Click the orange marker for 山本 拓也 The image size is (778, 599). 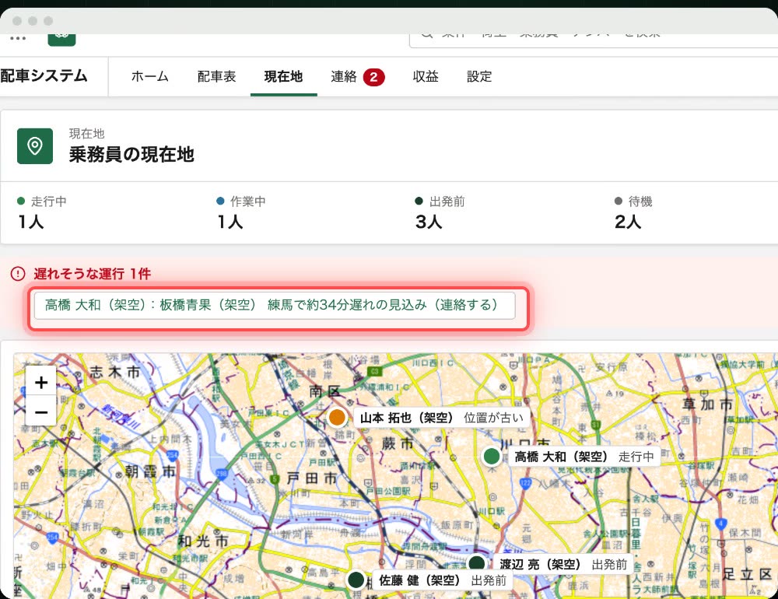[x=338, y=418]
